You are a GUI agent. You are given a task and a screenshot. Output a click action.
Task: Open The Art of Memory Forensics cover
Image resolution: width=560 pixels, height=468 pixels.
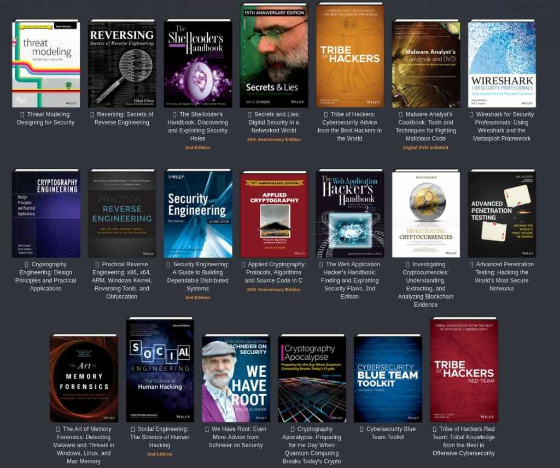(84, 378)
